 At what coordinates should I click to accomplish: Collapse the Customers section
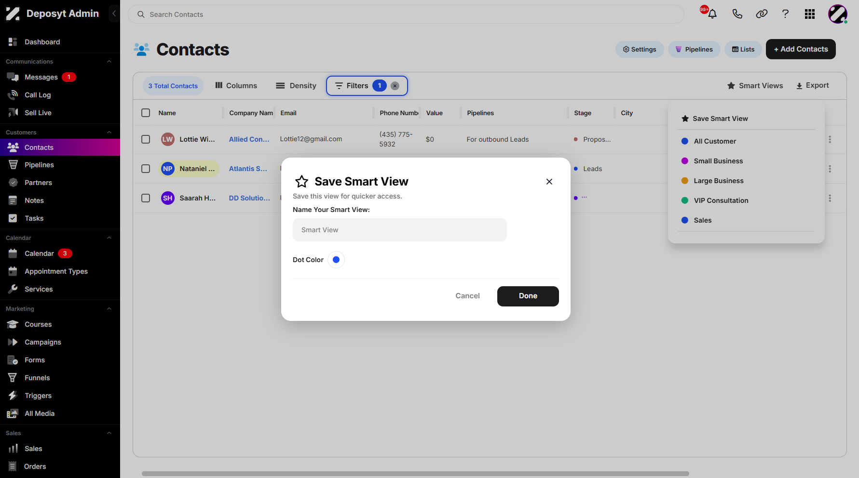109,133
